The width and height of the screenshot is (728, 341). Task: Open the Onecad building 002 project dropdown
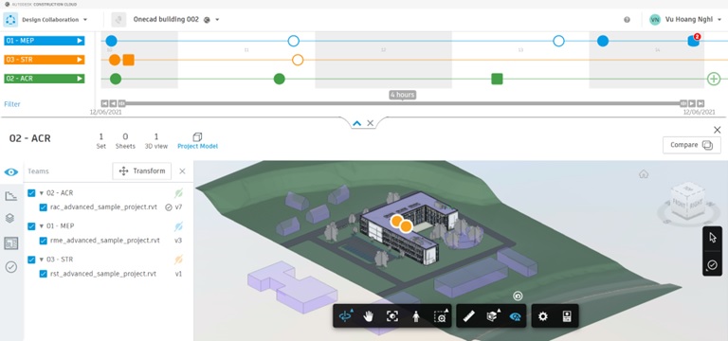coord(217,20)
